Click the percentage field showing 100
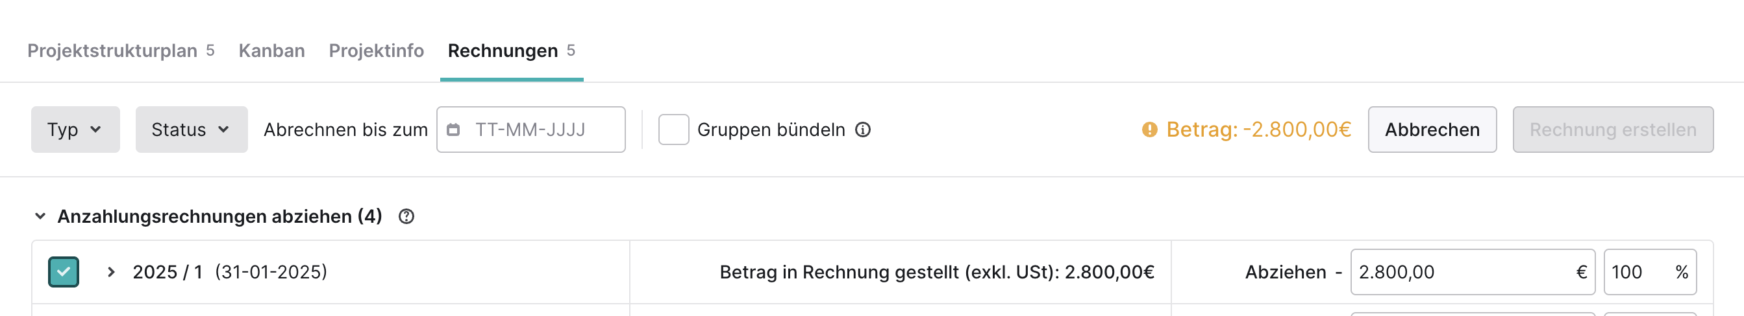1744x316 pixels. click(1650, 272)
